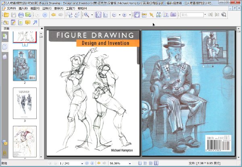Switch to continuous facing layout
The image size is (242, 167).
click(x=150, y=163)
